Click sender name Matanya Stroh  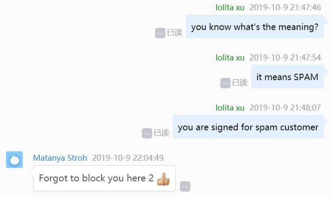60,158
